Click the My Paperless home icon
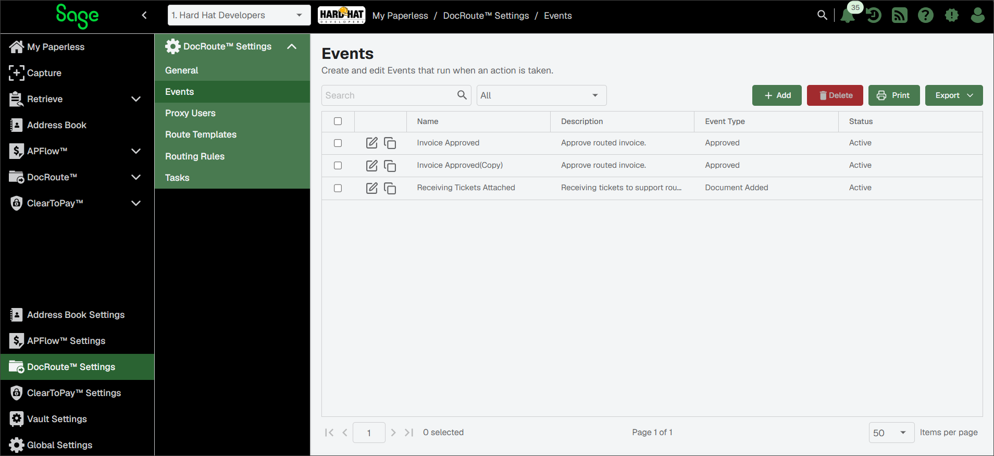 pos(16,47)
